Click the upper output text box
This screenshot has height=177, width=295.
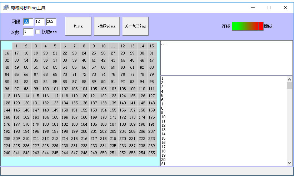(226, 58)
